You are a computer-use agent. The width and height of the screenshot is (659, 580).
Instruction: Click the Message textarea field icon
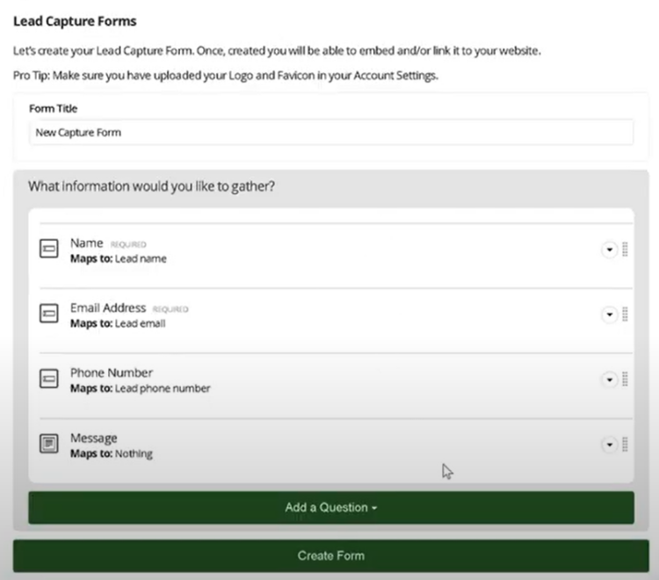pyautogui.click(x=48, y=444)
